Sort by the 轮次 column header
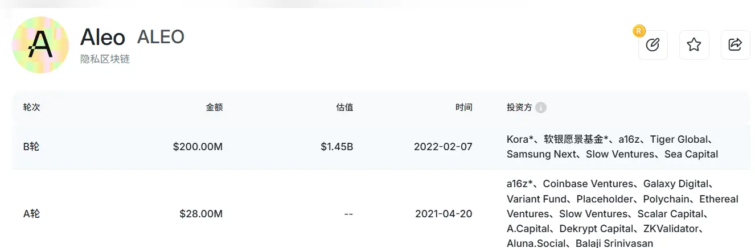This screenshot has height=248, width=755. coord(31,108)
